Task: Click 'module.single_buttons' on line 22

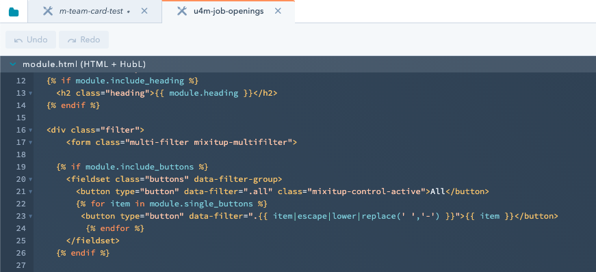Action: [x=201, y=204]
